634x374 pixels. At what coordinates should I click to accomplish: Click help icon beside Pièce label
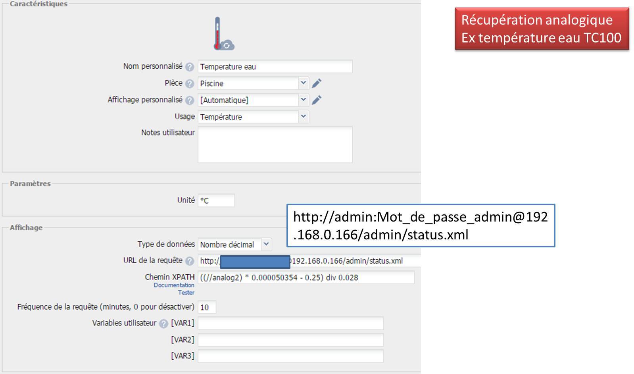click(190, 83)
